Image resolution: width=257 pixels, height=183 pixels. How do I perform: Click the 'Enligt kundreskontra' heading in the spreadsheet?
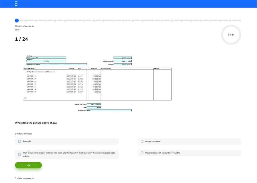coord(41,72)
